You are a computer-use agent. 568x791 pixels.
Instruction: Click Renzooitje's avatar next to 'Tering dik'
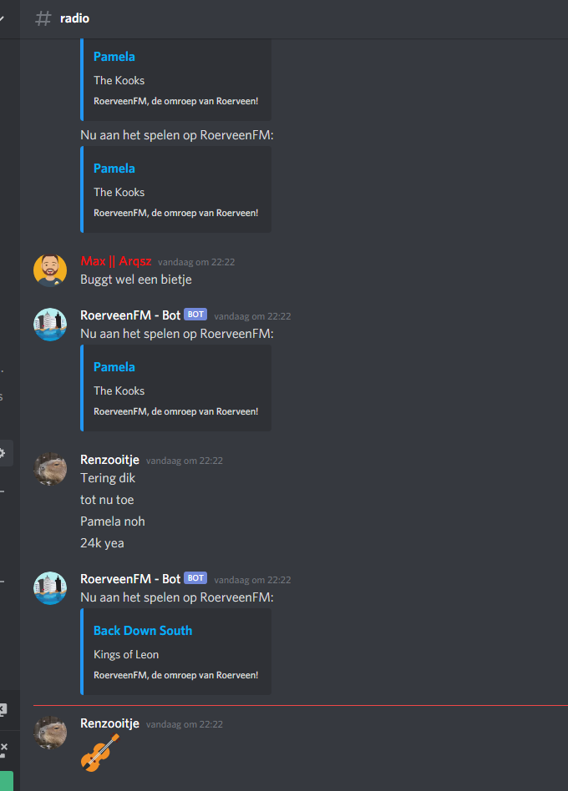click(50, 469)
